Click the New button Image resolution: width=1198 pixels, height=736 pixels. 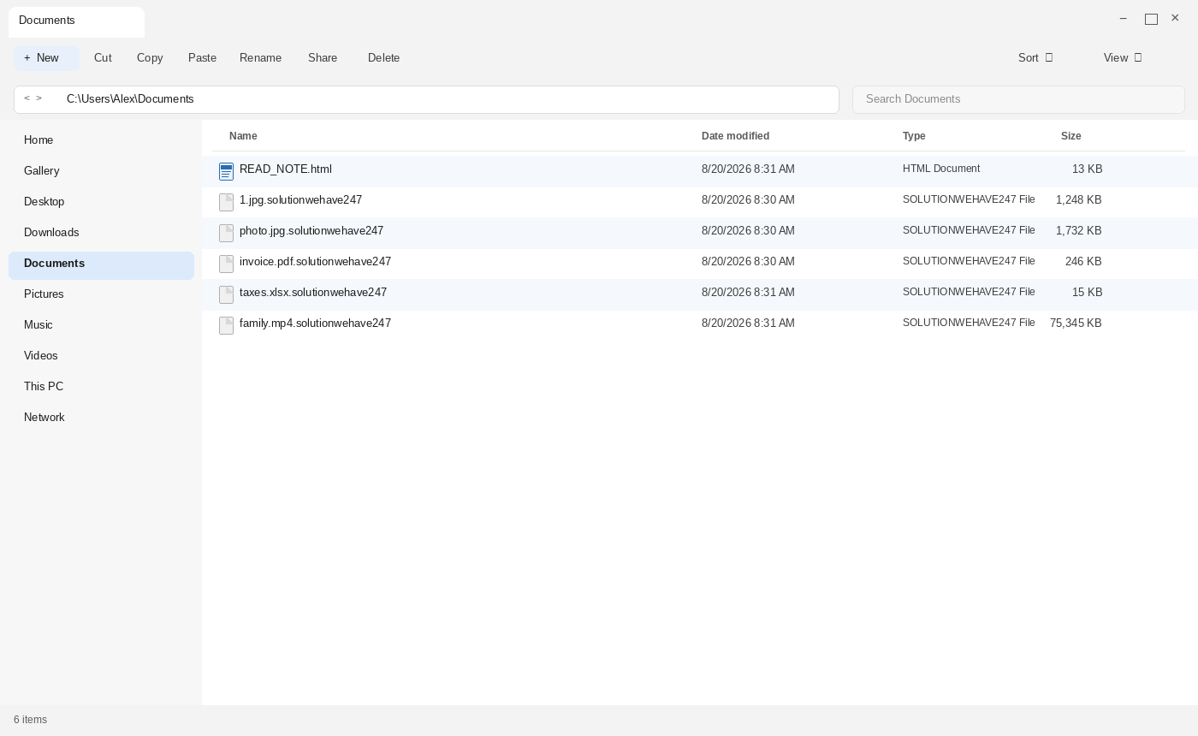click(x=46, y=58)
